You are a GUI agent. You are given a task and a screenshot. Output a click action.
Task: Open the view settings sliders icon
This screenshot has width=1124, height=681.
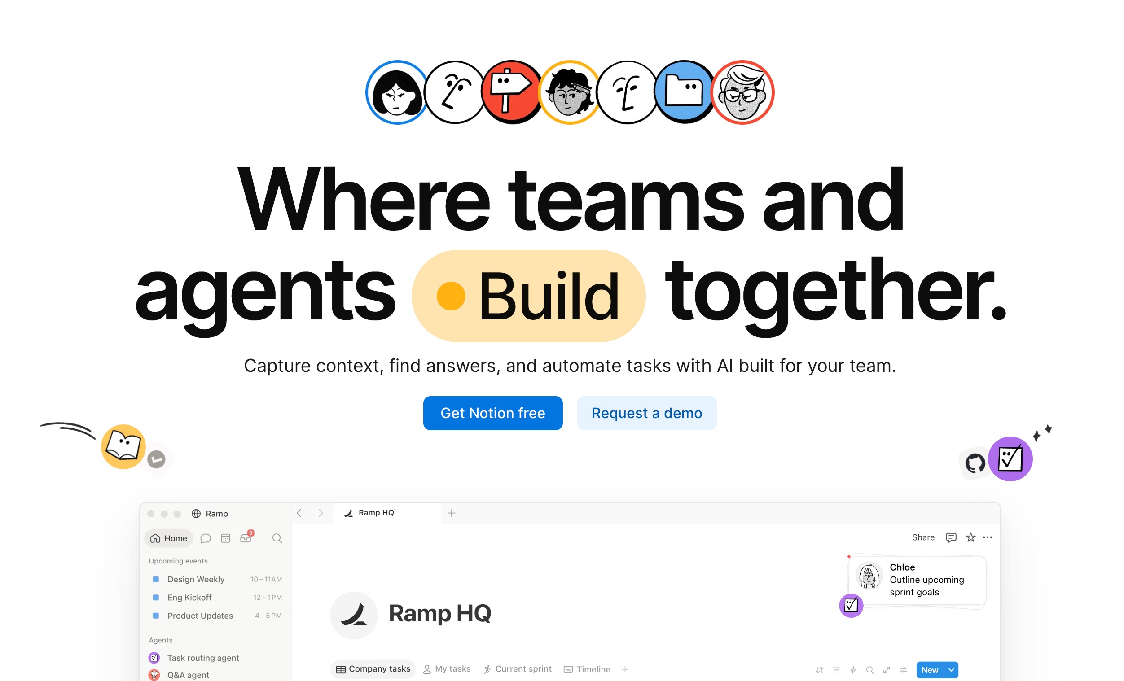[903, 670]
